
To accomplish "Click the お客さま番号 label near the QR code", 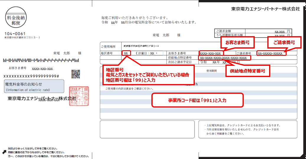I will 17,68.
